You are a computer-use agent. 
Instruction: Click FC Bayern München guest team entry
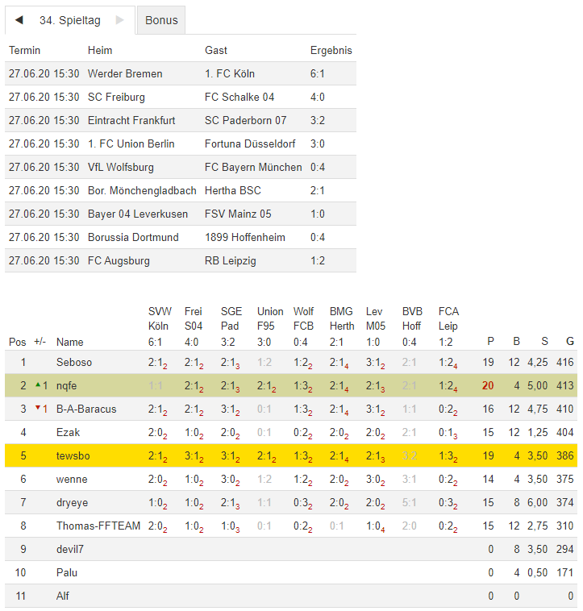253,167
